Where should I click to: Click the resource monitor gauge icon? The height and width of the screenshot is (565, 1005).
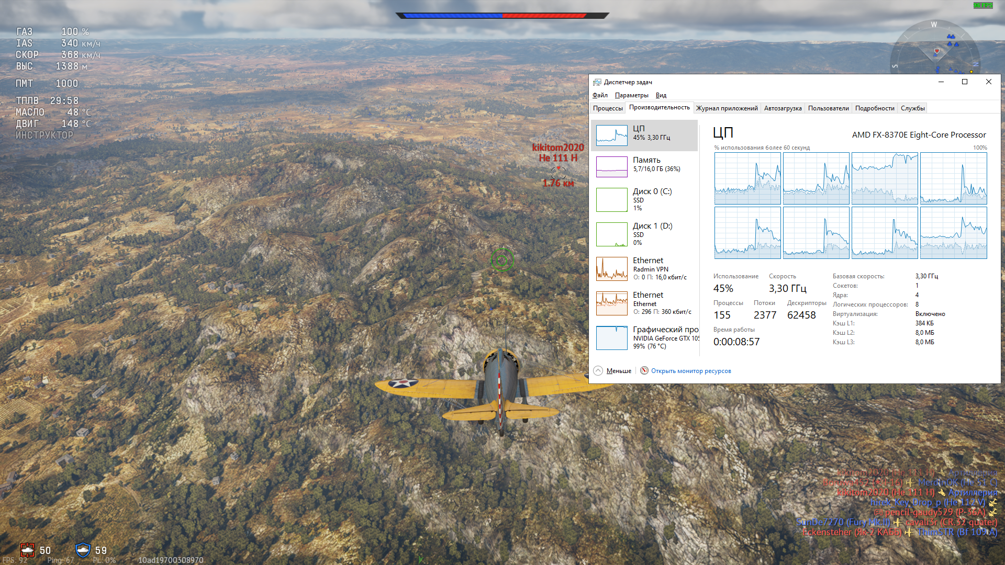[644, 370]
